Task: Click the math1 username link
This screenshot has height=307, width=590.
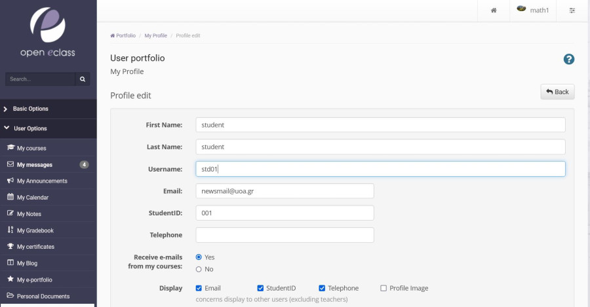Action: (x=540, y=10)
